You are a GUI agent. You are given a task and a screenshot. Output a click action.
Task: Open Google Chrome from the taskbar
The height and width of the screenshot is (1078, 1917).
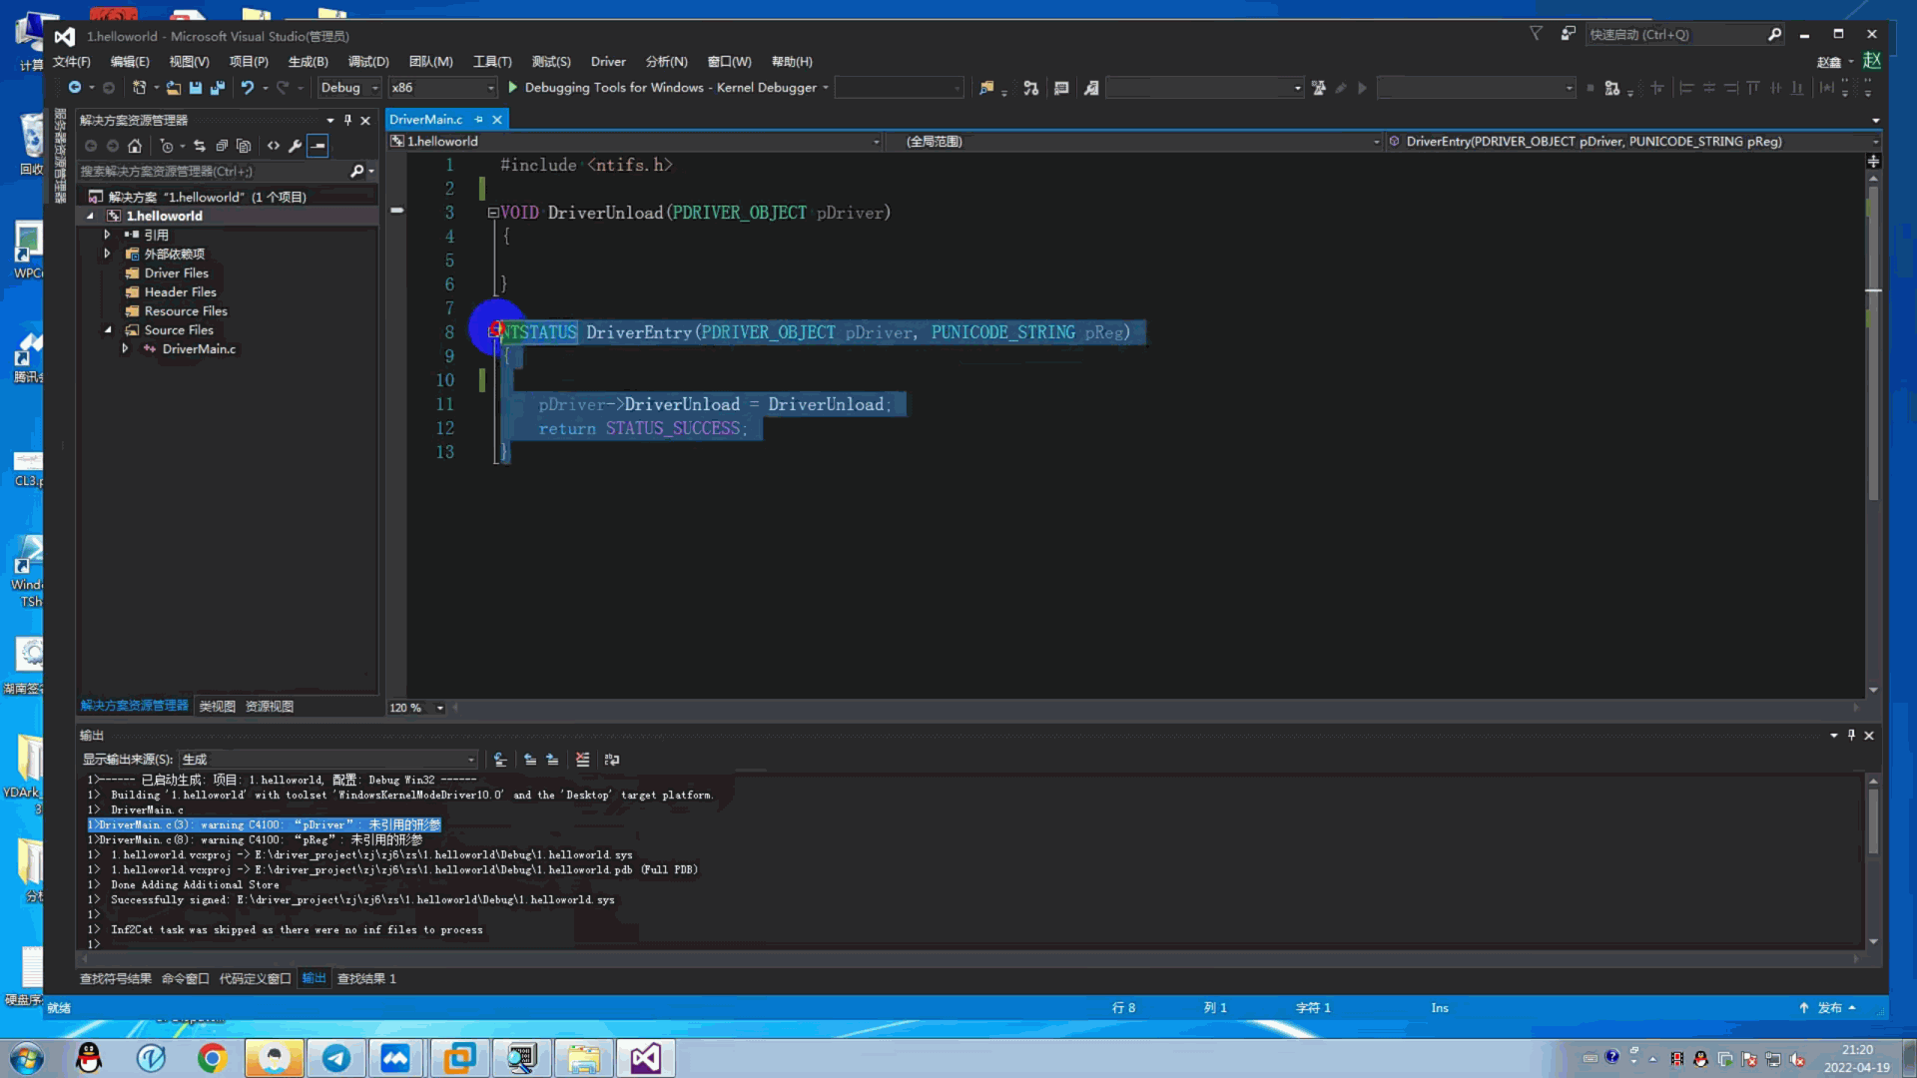tap(212, 1058)
